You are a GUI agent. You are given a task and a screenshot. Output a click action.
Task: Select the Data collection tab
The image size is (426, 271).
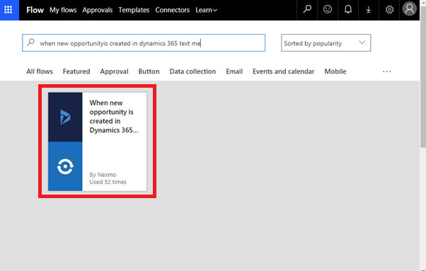[x=192, y=71]
